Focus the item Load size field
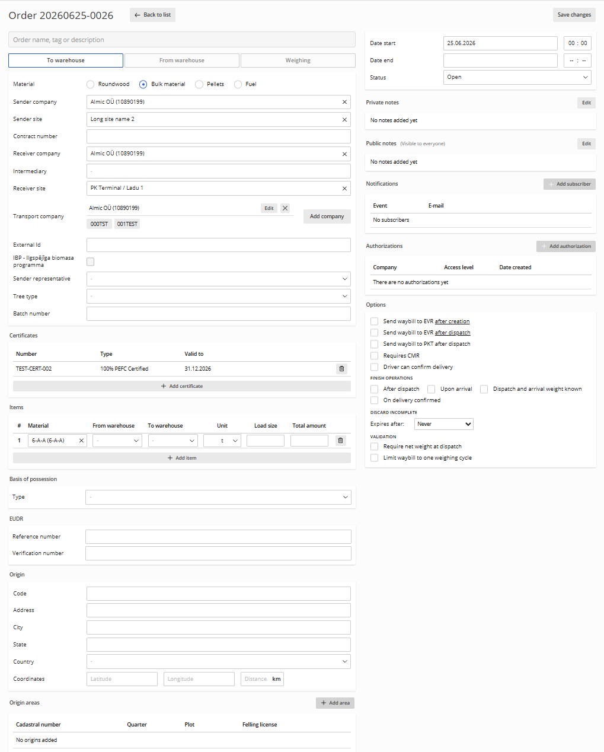Viewport: 604px width, 752px height. [x=266, y=441]
